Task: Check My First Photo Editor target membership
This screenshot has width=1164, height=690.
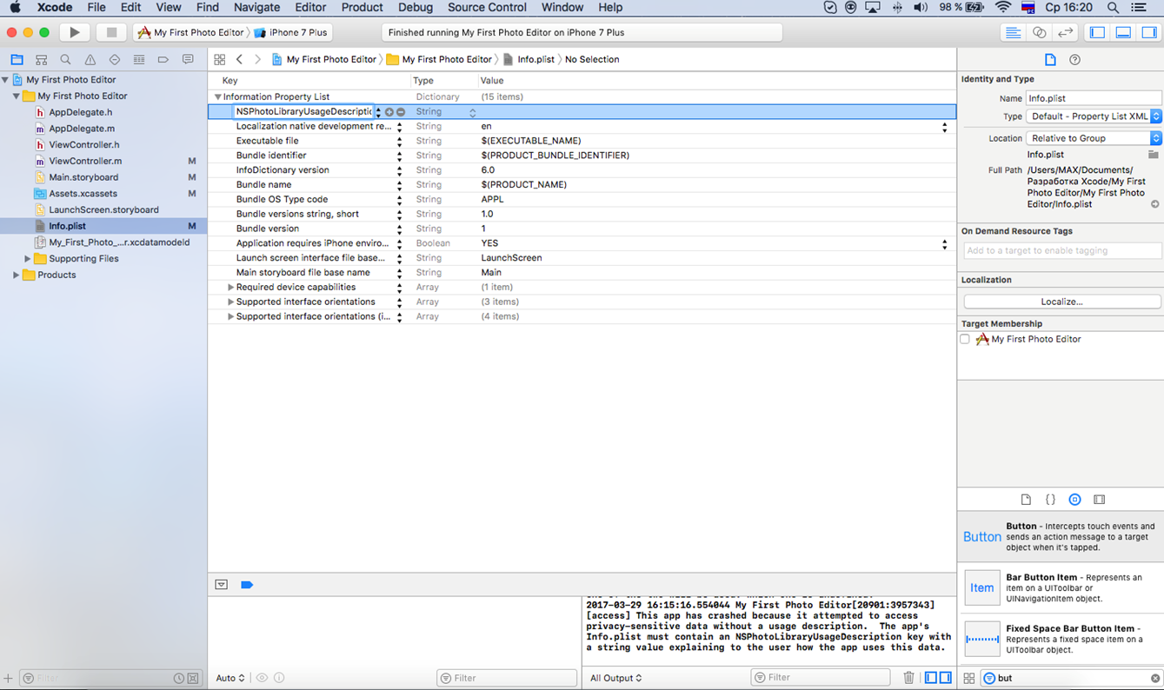Action: pyautogui.click(x=965, y=340)
